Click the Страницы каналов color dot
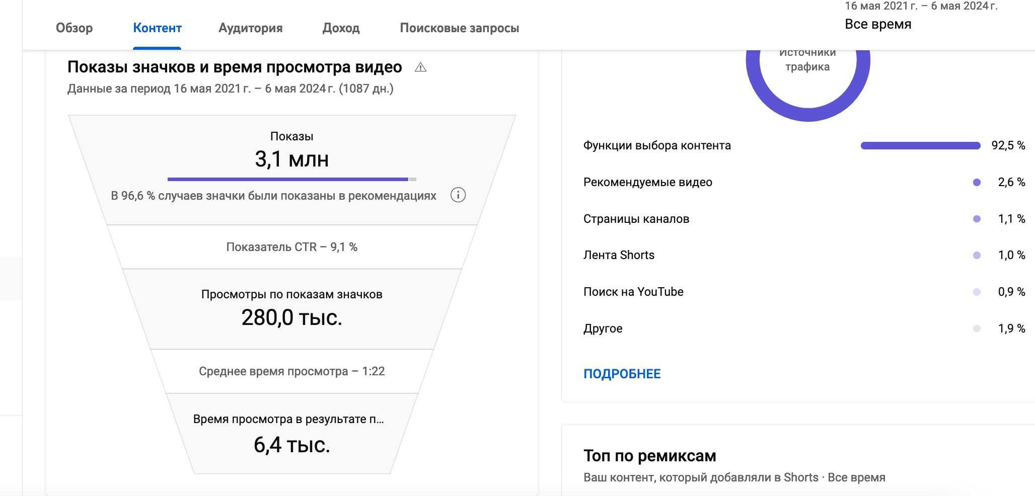 pos(977,219)
